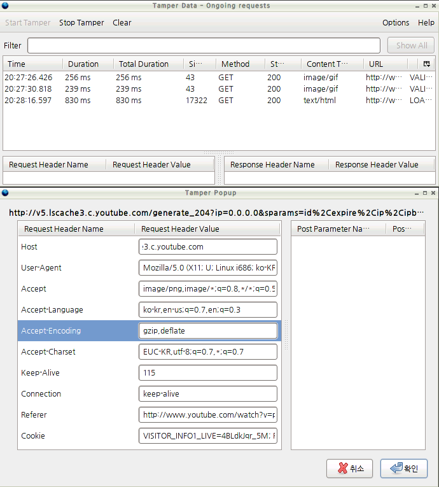Select the Accept-Encoding header row label
The width and height of the screenshot is (439, 487).
[51, 331]
